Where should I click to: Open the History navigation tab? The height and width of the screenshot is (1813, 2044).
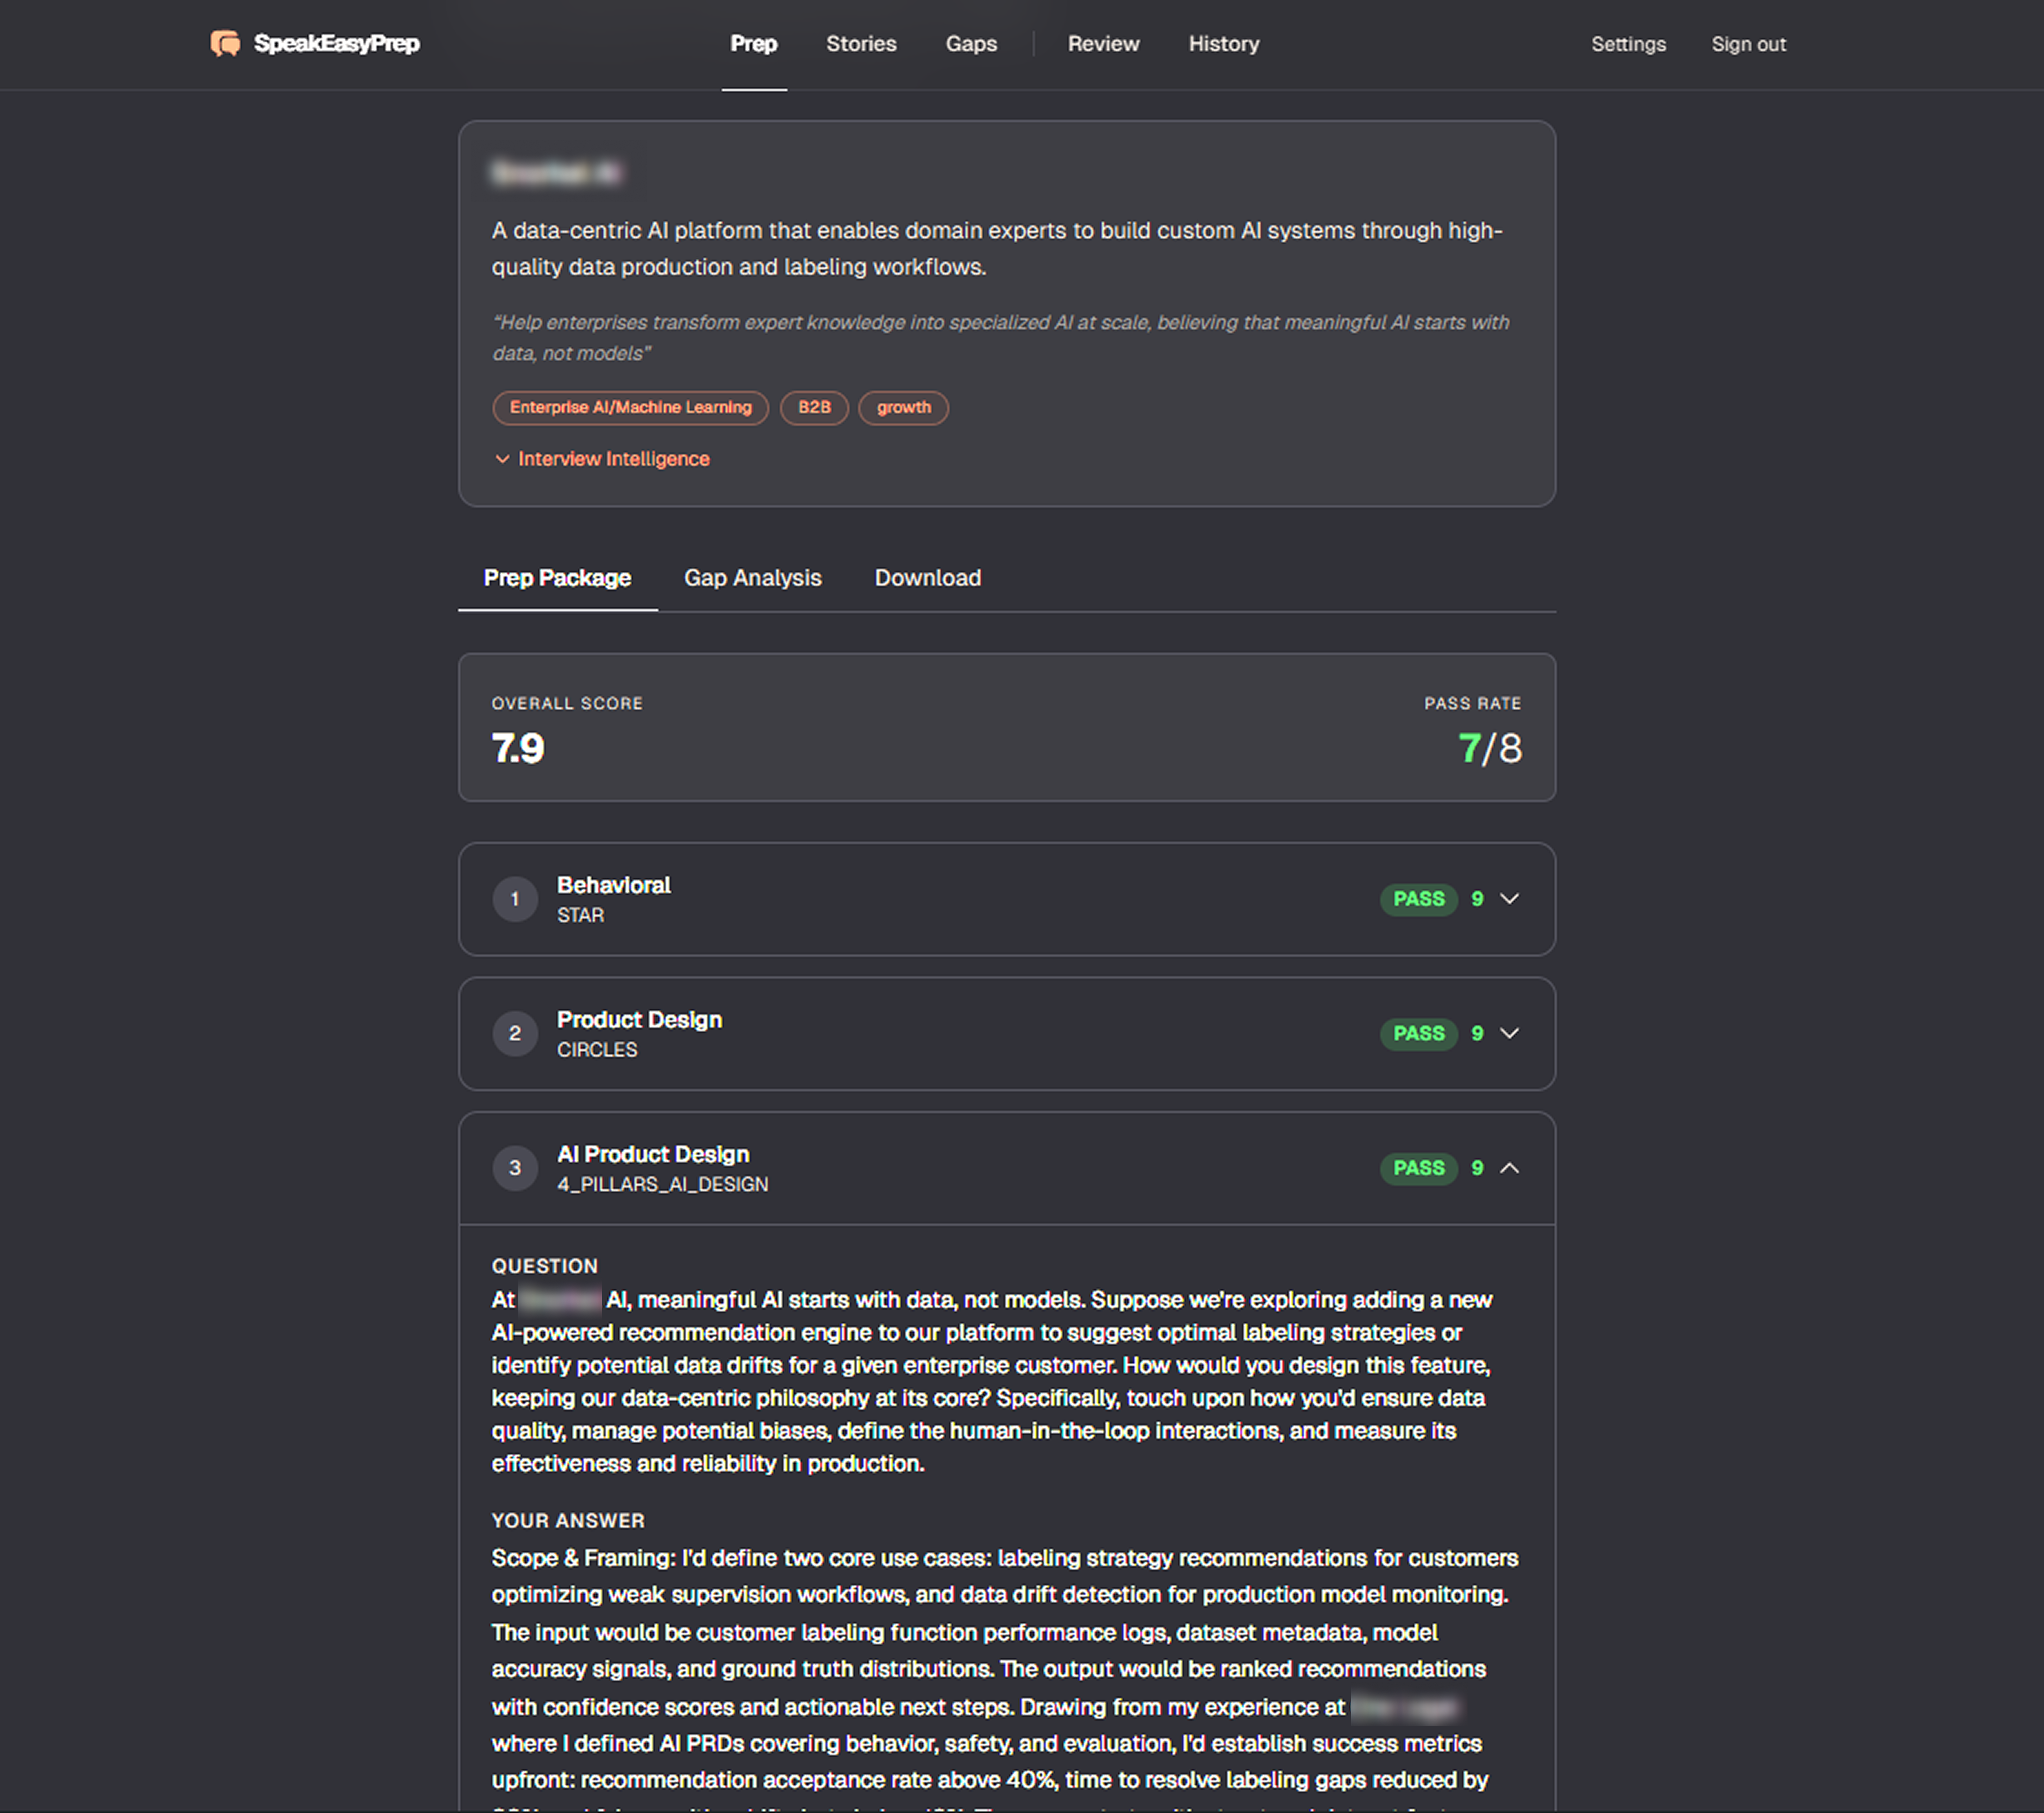click(1224, 44)
